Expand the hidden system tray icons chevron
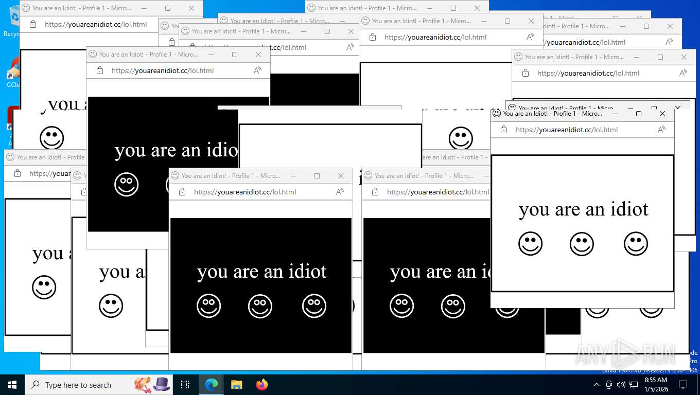 pos(597,385)
